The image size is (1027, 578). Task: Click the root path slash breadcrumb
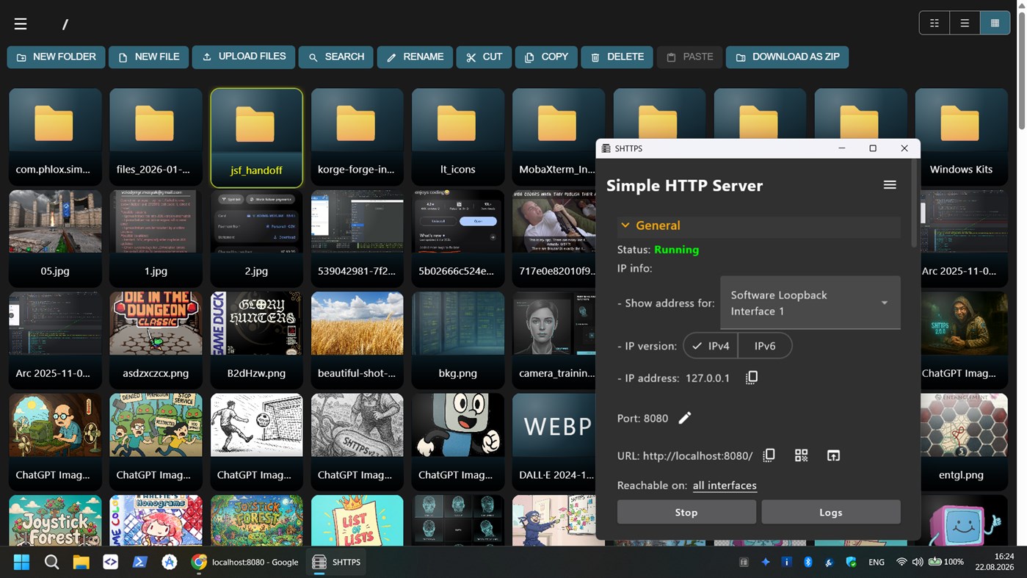click(x=65, y=24)
